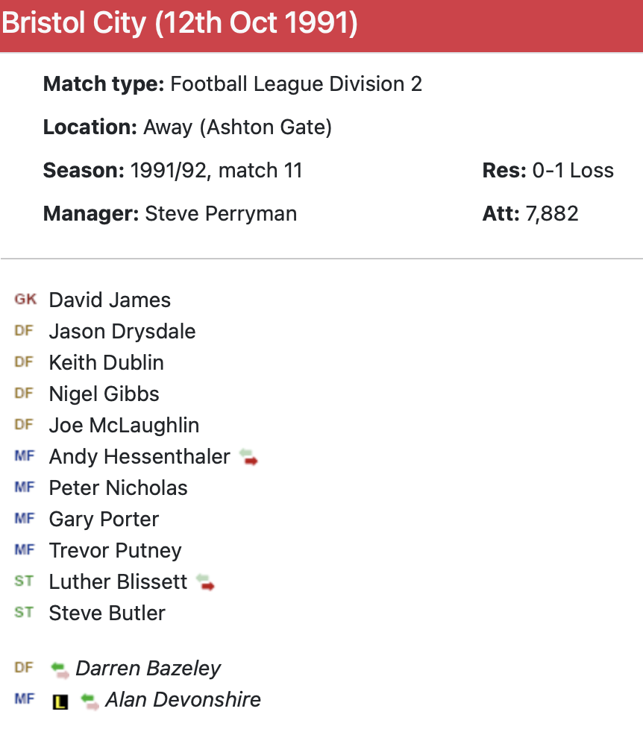643x732 pixels.
Task: Click substituted-on arrows icon before Alan Devonshire
Action: click(x=90, y=701)
